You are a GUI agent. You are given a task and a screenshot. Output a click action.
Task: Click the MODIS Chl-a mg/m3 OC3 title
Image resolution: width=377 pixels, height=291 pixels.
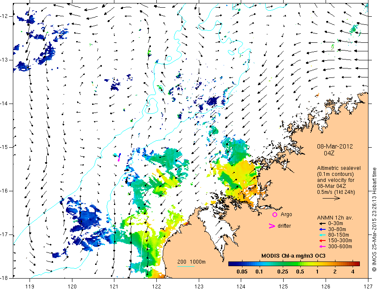tap(293, 256)
